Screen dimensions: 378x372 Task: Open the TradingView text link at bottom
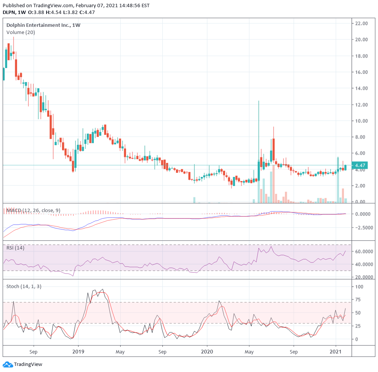point(28,364)
